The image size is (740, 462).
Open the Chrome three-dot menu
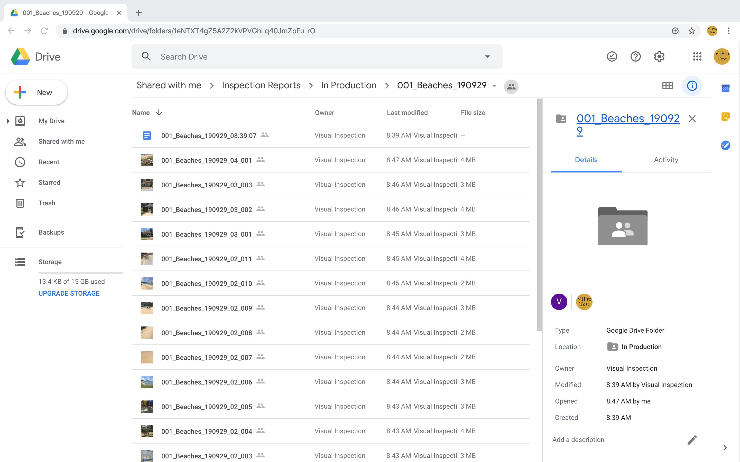click(x=729, y=31)
